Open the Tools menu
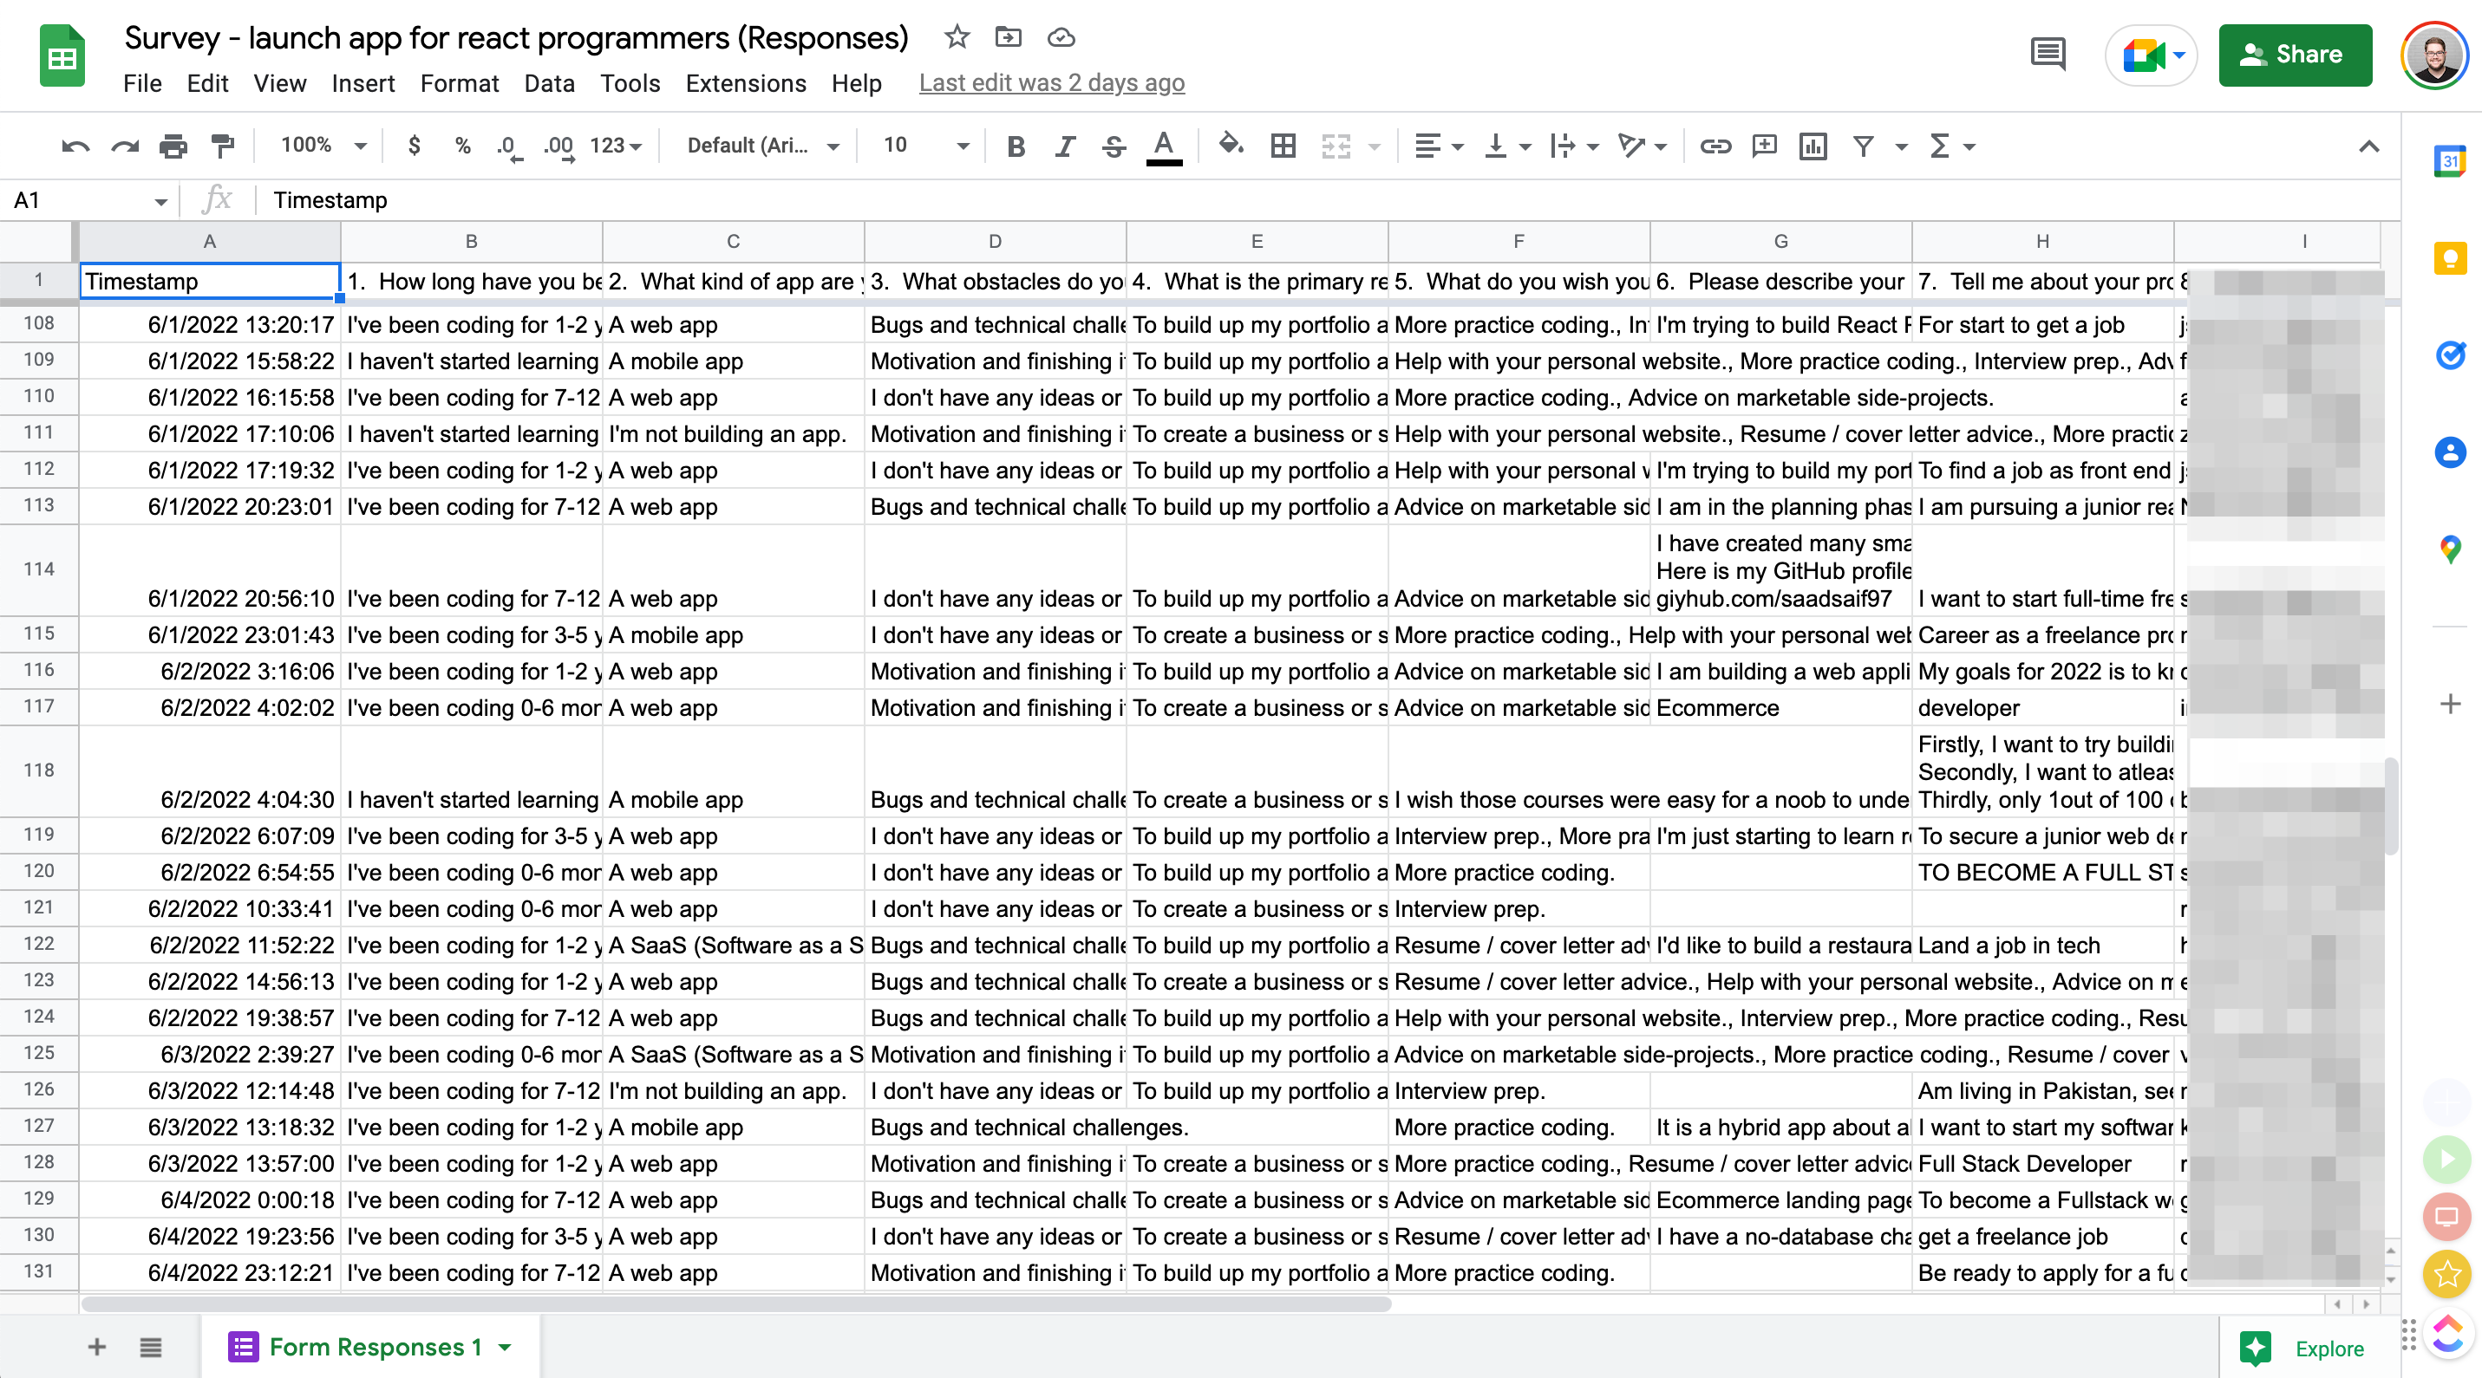This screenshot has height=1378, width=2482. click(x=630, y=84)
